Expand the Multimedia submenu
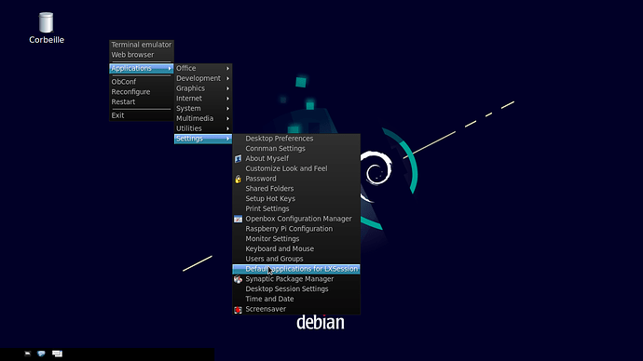Image resolution: width=643 pixels, height=361 pixels. pyautogui.click(x=203, y=118)
